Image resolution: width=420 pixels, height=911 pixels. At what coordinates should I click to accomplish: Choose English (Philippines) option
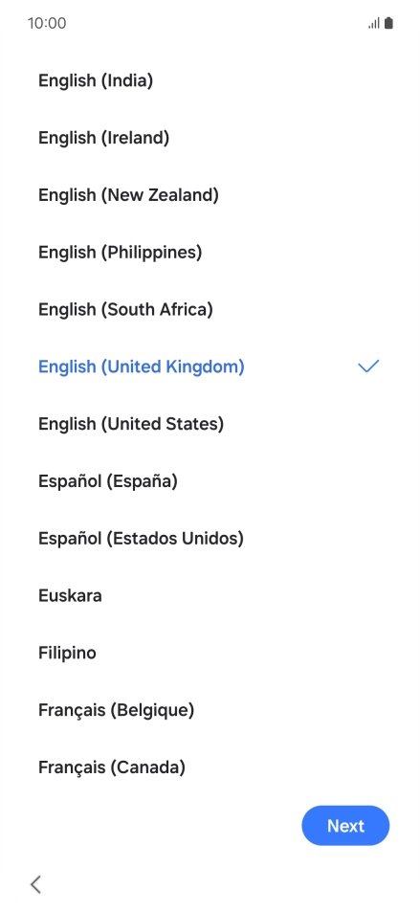click(x=210, y=253)
